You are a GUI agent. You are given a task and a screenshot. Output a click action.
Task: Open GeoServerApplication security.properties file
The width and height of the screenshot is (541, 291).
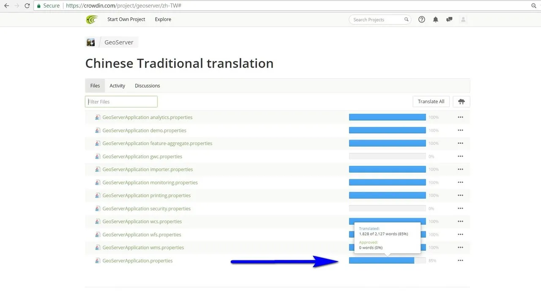pyautogui.click(x=147, y=209)
